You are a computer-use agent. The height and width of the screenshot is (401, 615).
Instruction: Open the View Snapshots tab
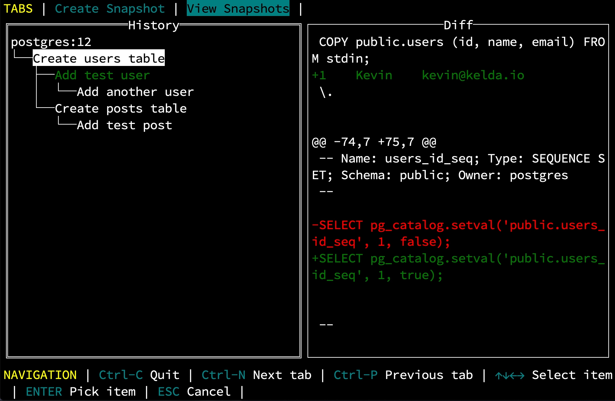pos(238,9)
